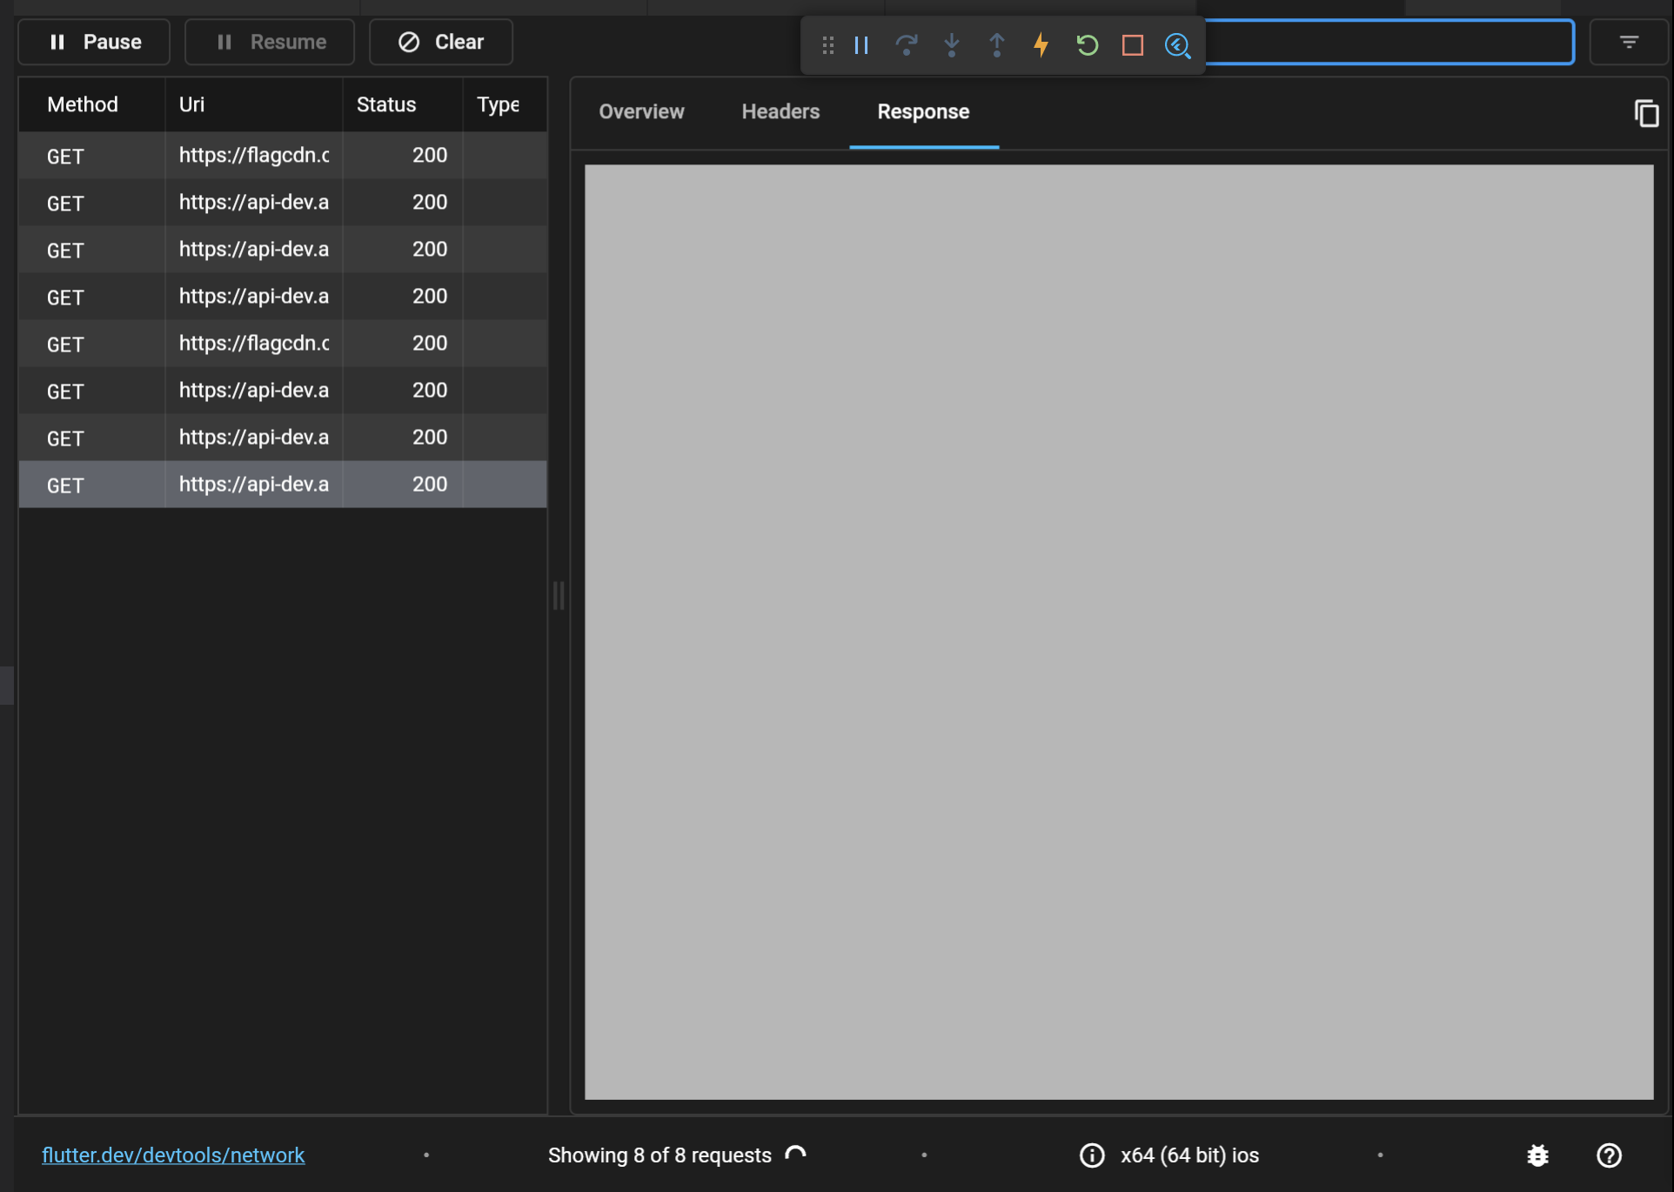Viewport: 1674px width, 1192px height.
Task: Open request filtering via the filter icon
Action: click(x=1628, y=42)
